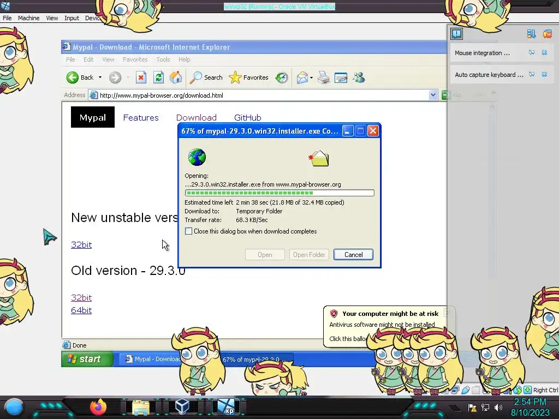Click the Mail envelope icon
Screen dimensions: 559x419
[302, 77]
